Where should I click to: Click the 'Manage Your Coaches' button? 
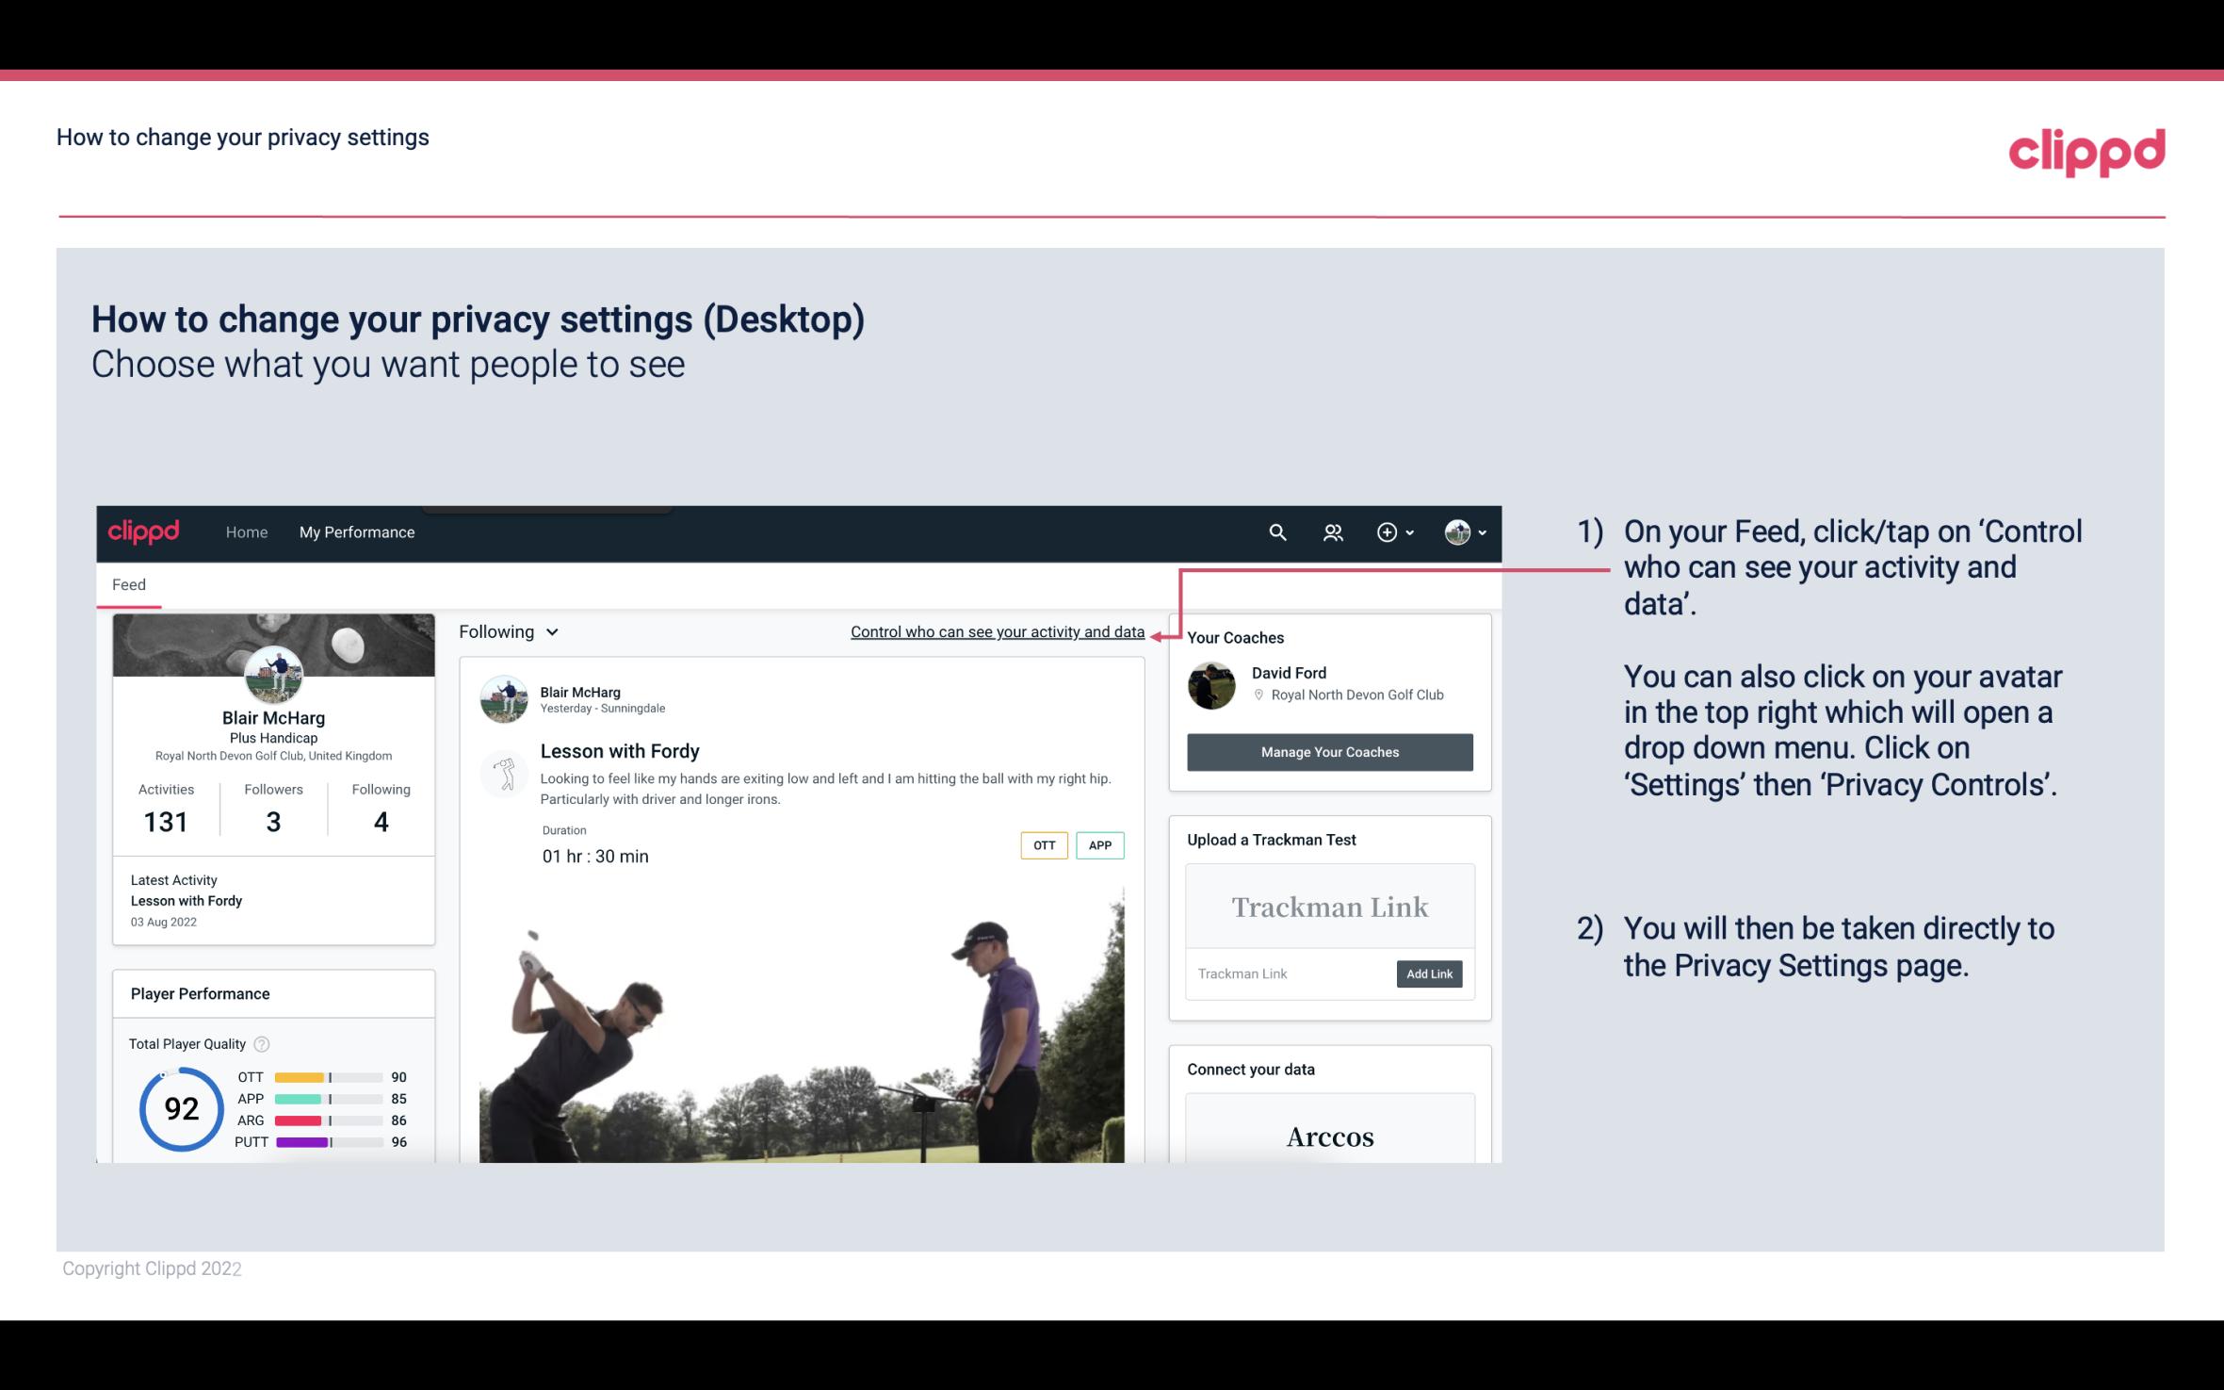pos(1328,751)
